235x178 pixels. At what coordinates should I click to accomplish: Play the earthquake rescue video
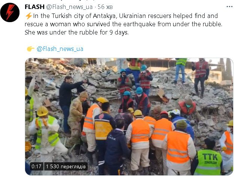pos(129,117)
